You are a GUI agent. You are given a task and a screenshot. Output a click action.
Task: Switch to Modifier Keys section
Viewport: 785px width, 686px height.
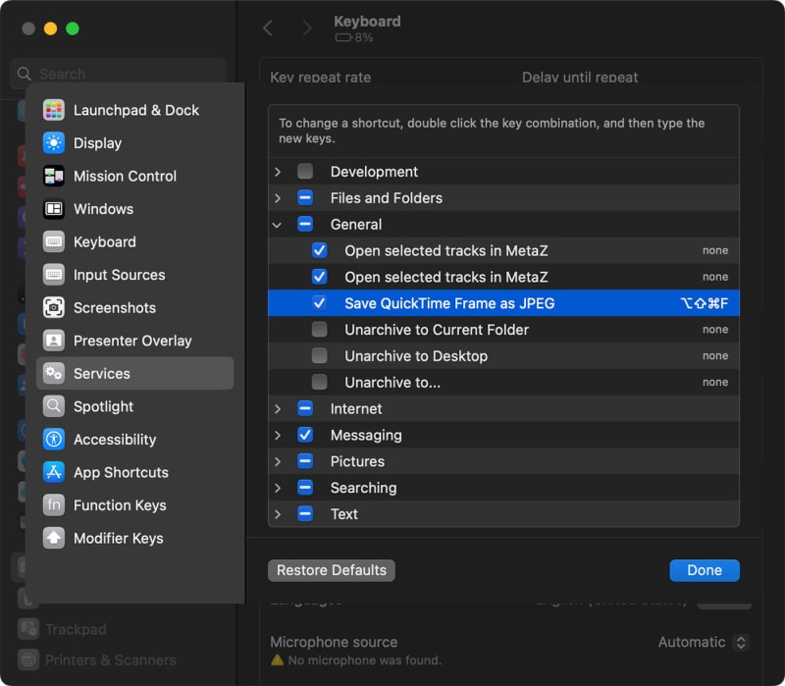tap(118, 539)
